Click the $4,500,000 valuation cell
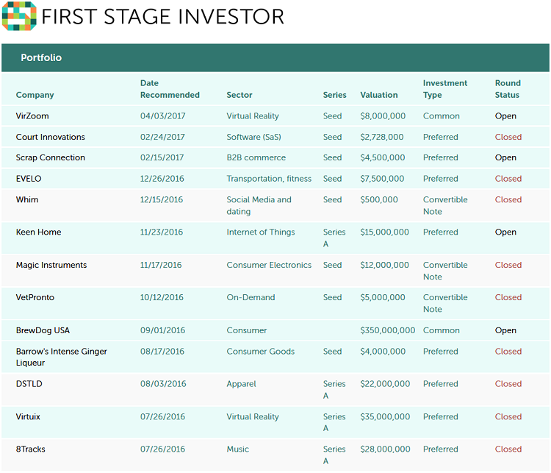 382,157
